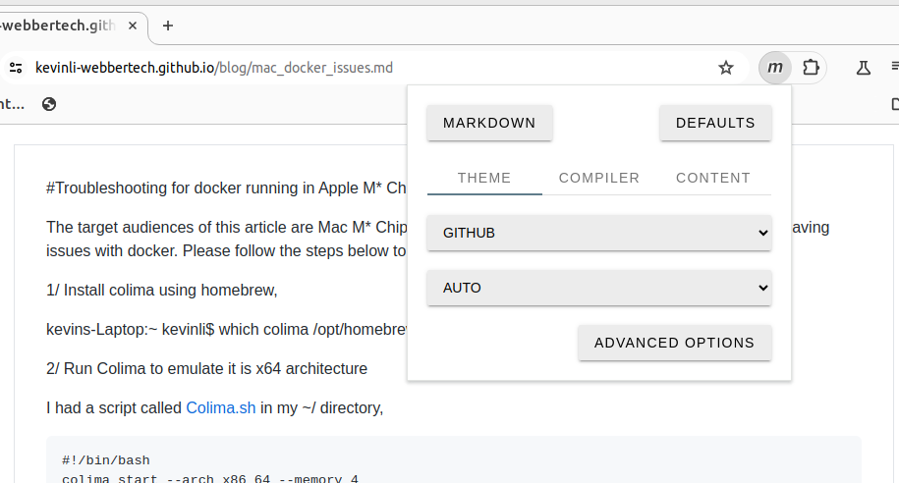Click the Markdown Viewer extension icon
The image size is (899, 483).
[775, 68]
